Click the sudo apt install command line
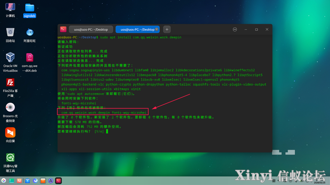Image resolution: width=330 pixels, height=185 pixels. click(141, 37)
